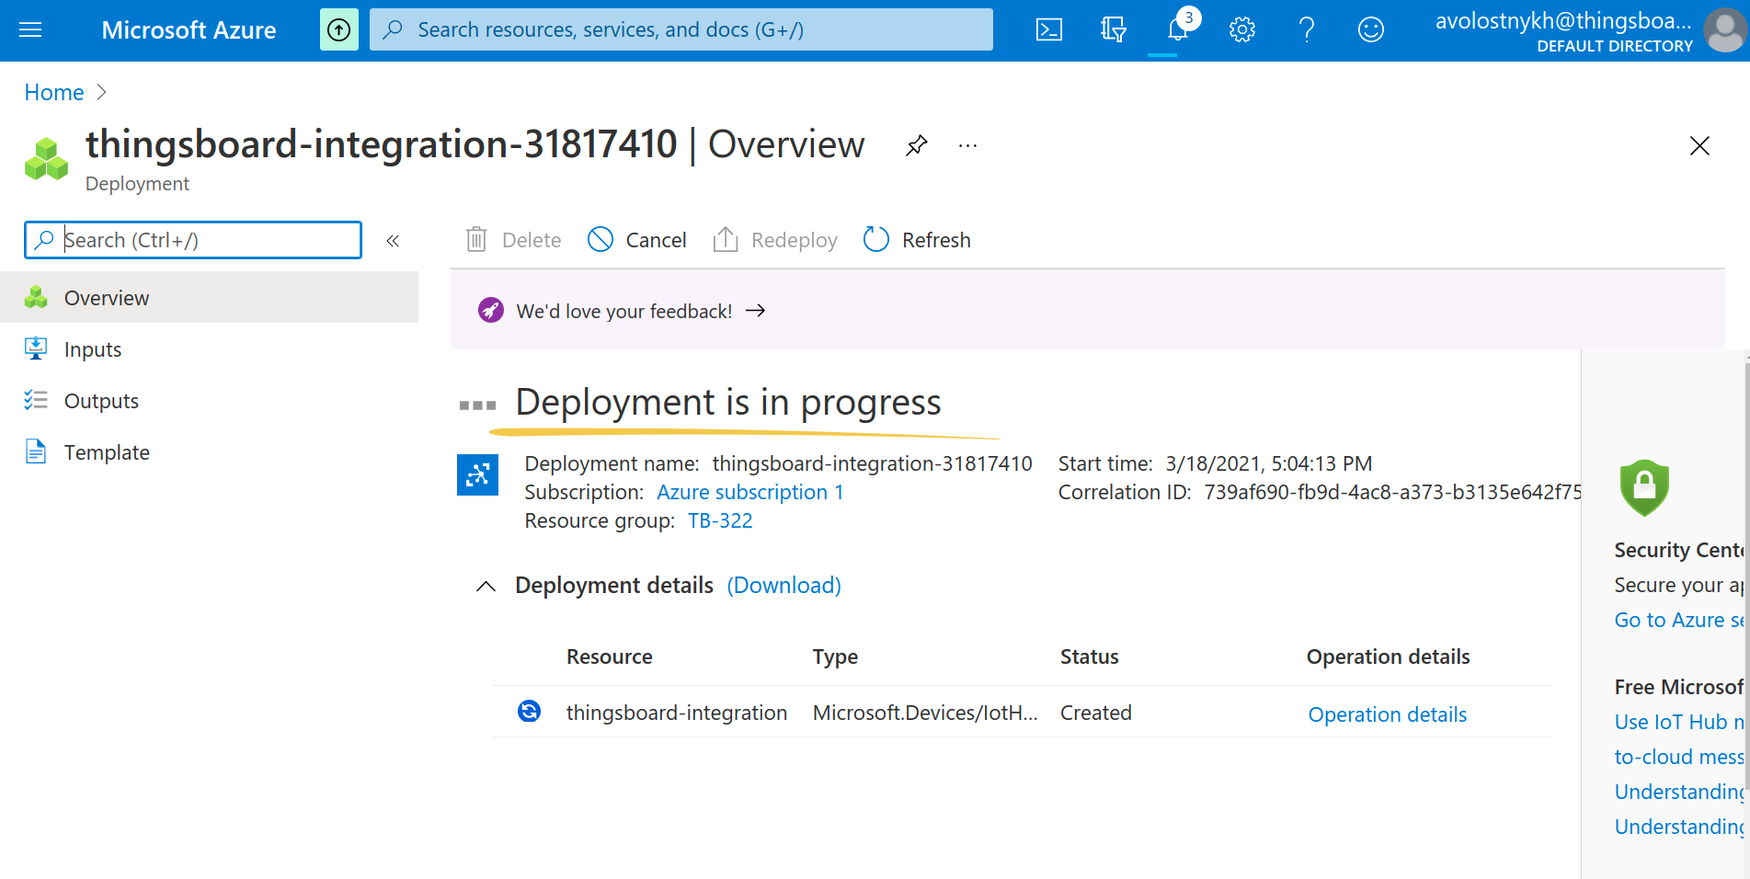Click the Microsoft.Devices/IotH... type cell

tap(925, 713)
